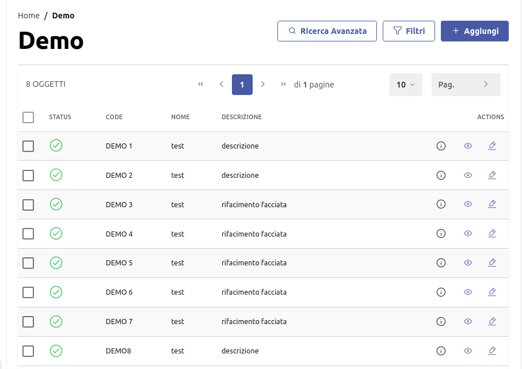Open Ricerca Avanzata search
Screen dimensions: 522x369
pos(327,31)
